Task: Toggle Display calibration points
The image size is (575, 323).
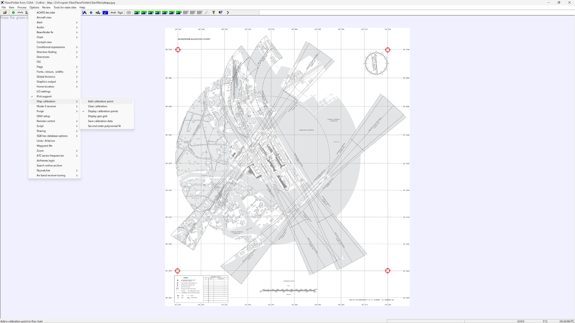Action: coord(103,111)
